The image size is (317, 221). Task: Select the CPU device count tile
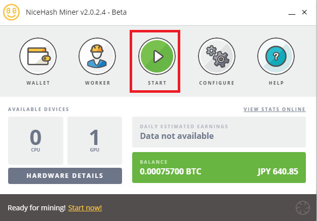(35, 140)
